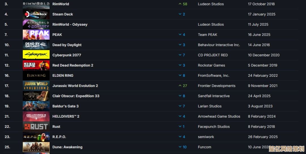Open the Dead by Daylight thumbnail
Image resolution: width=306 pixels, height=154 pixels.
[36, 45]
